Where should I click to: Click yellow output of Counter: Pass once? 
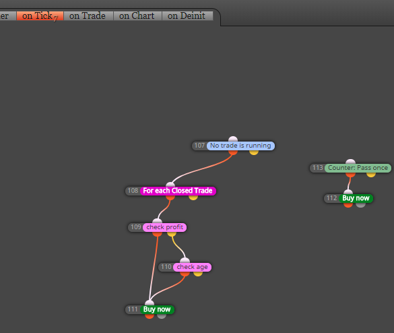click(371, 175)
